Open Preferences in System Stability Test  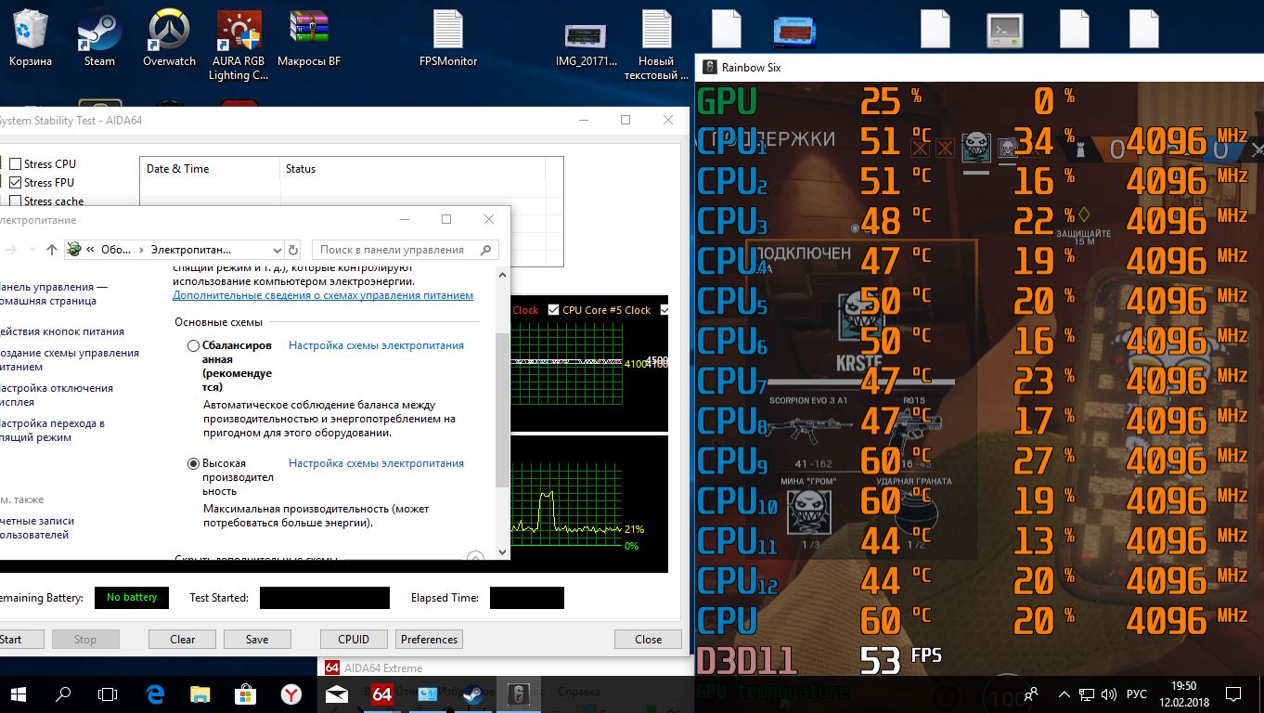[x=429, y=639]
